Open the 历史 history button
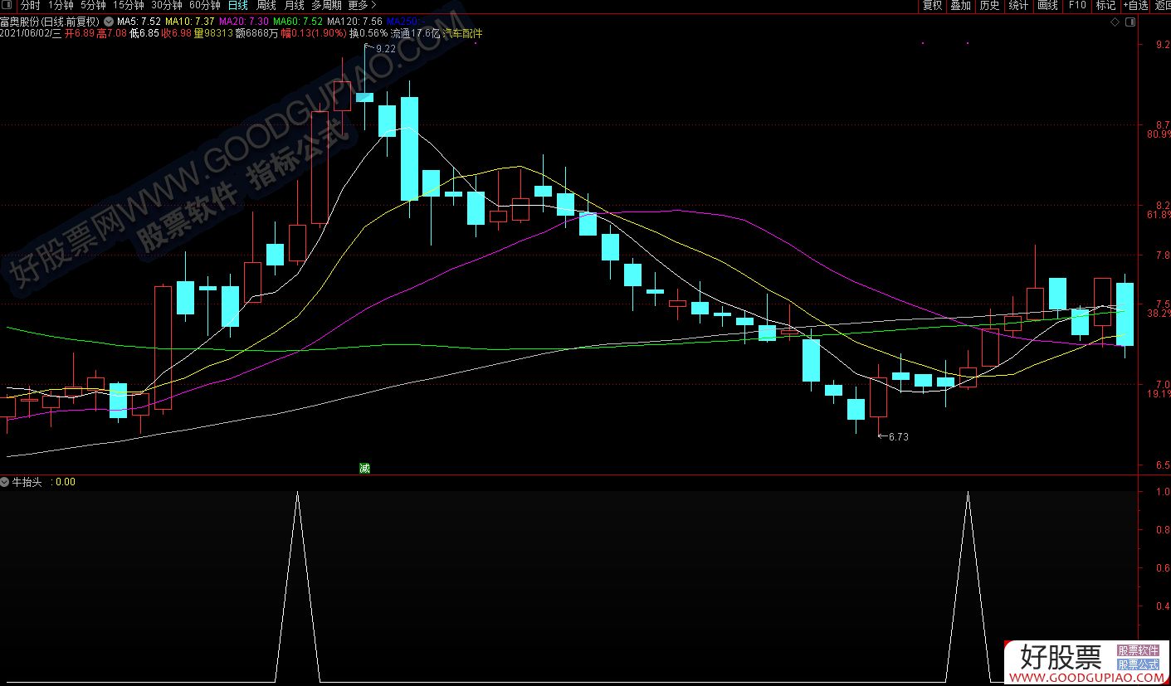This screenshot has width=1171, height=686. (x=989, y=5)
